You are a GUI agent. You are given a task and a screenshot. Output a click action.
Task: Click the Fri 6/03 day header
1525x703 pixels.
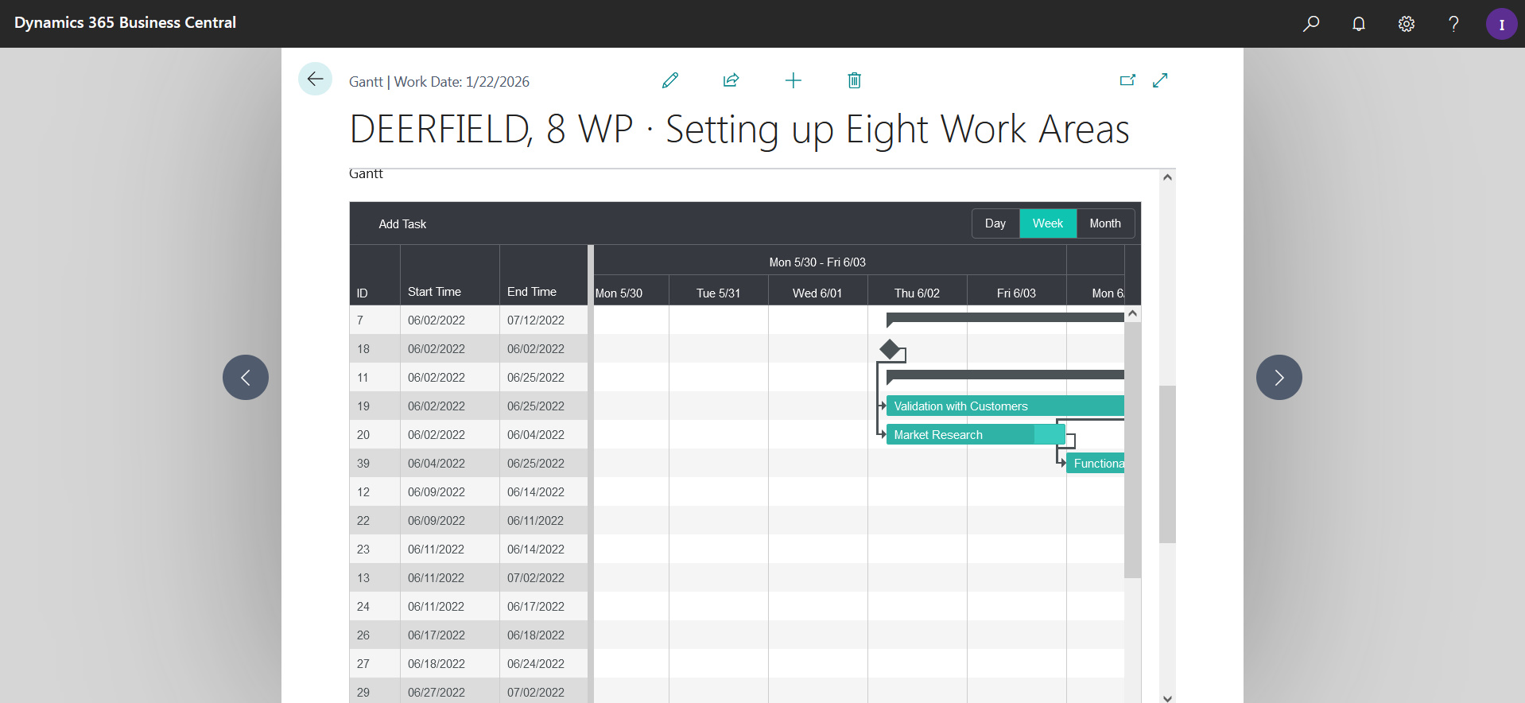[1017, 291]
